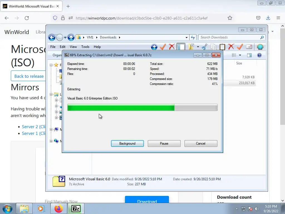Screen dimensions: 285x214
Task: Click the Windows Start orb
Action: point(8,208)
